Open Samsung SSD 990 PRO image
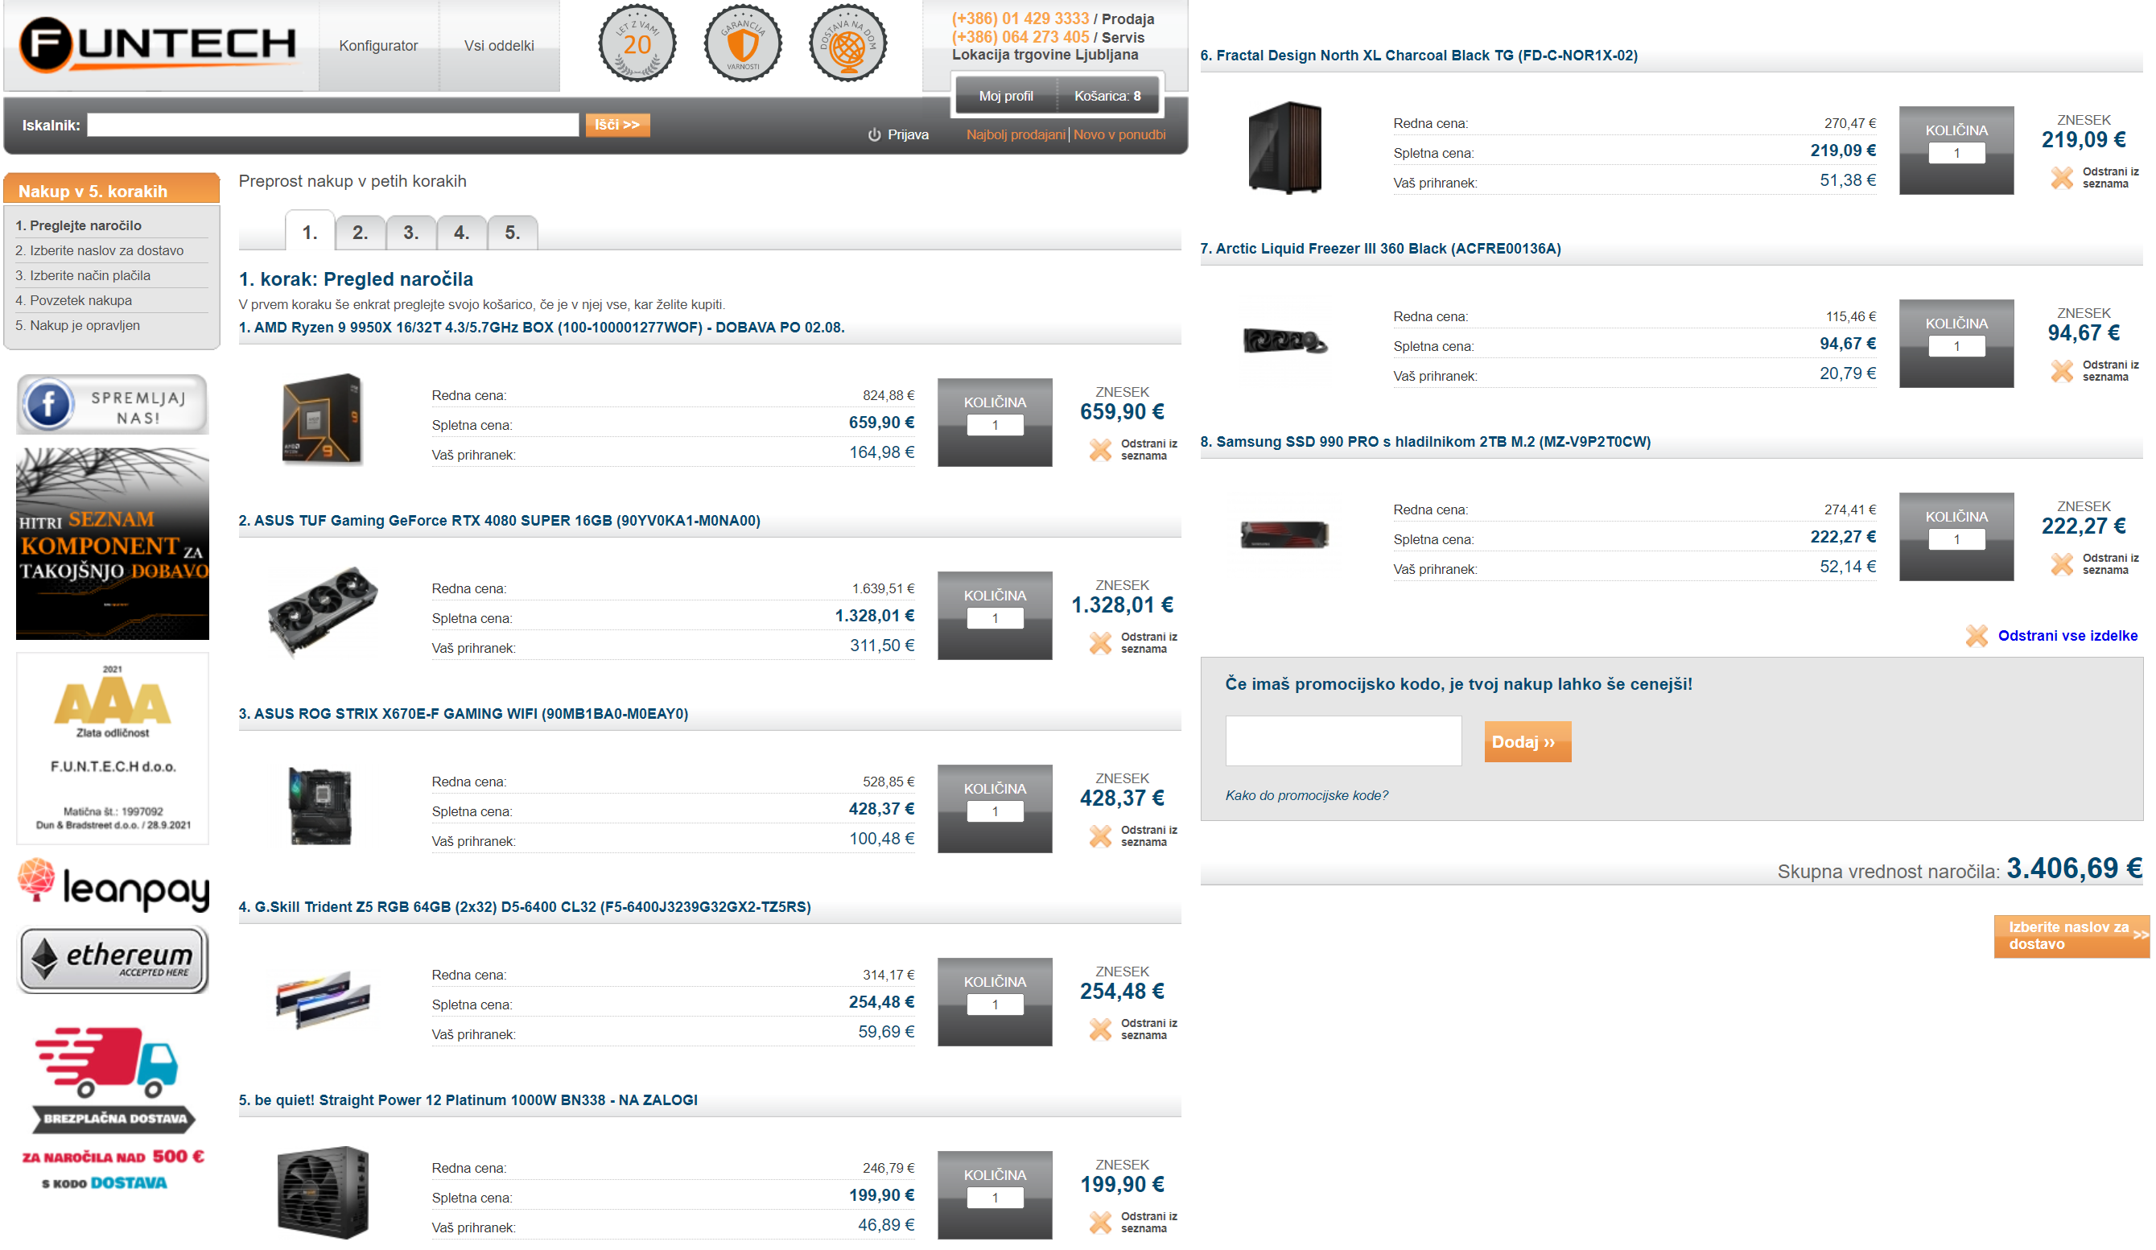Image resolution: width=2156 pixels, height=1250 pixels. 1284,534
